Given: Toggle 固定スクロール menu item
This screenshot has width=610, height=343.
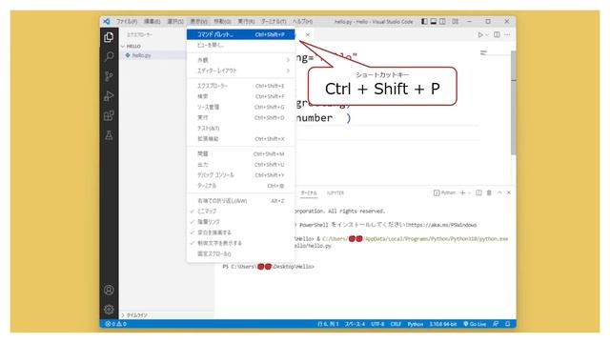Looking at the screenshot, I should point(241,254).
